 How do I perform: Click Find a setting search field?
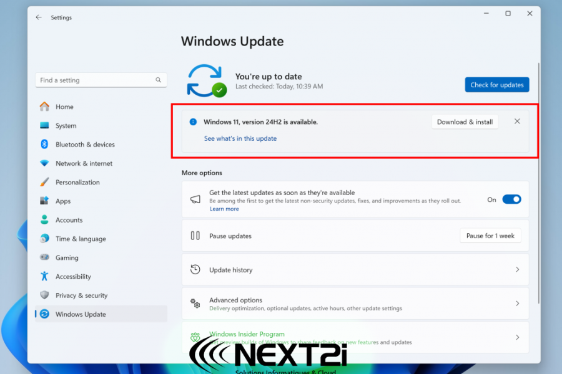pyautogui.click(x=101, y=80)
